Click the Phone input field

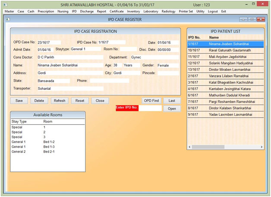[109, 81]
